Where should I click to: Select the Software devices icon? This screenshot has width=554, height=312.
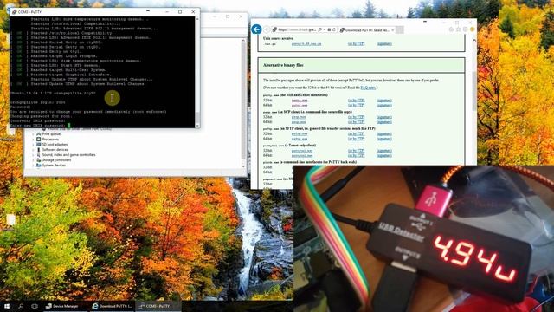(38, 150)
